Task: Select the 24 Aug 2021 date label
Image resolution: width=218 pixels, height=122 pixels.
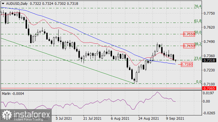Action: pyautogui.click(x=148, y=119)
